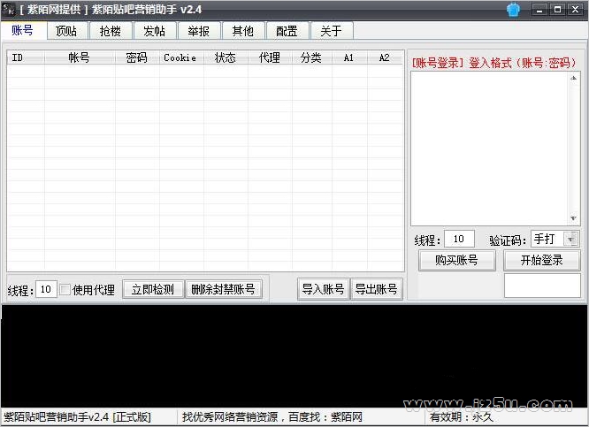Open the 举报 tab
This screenshot has height=427, width=589.
pos(199,31)
